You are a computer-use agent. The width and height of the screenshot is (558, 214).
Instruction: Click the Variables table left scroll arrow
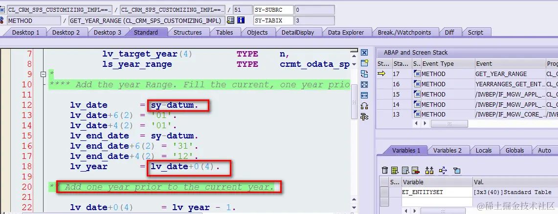(405, 211)
